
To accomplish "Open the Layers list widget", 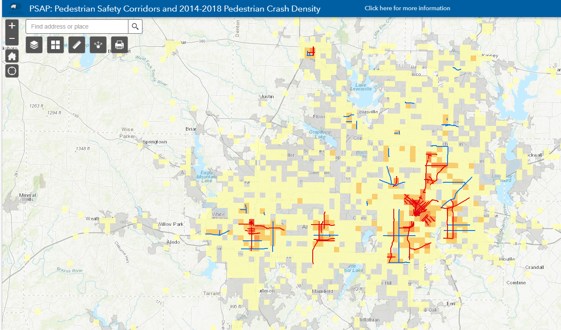I will coord(34,44).
